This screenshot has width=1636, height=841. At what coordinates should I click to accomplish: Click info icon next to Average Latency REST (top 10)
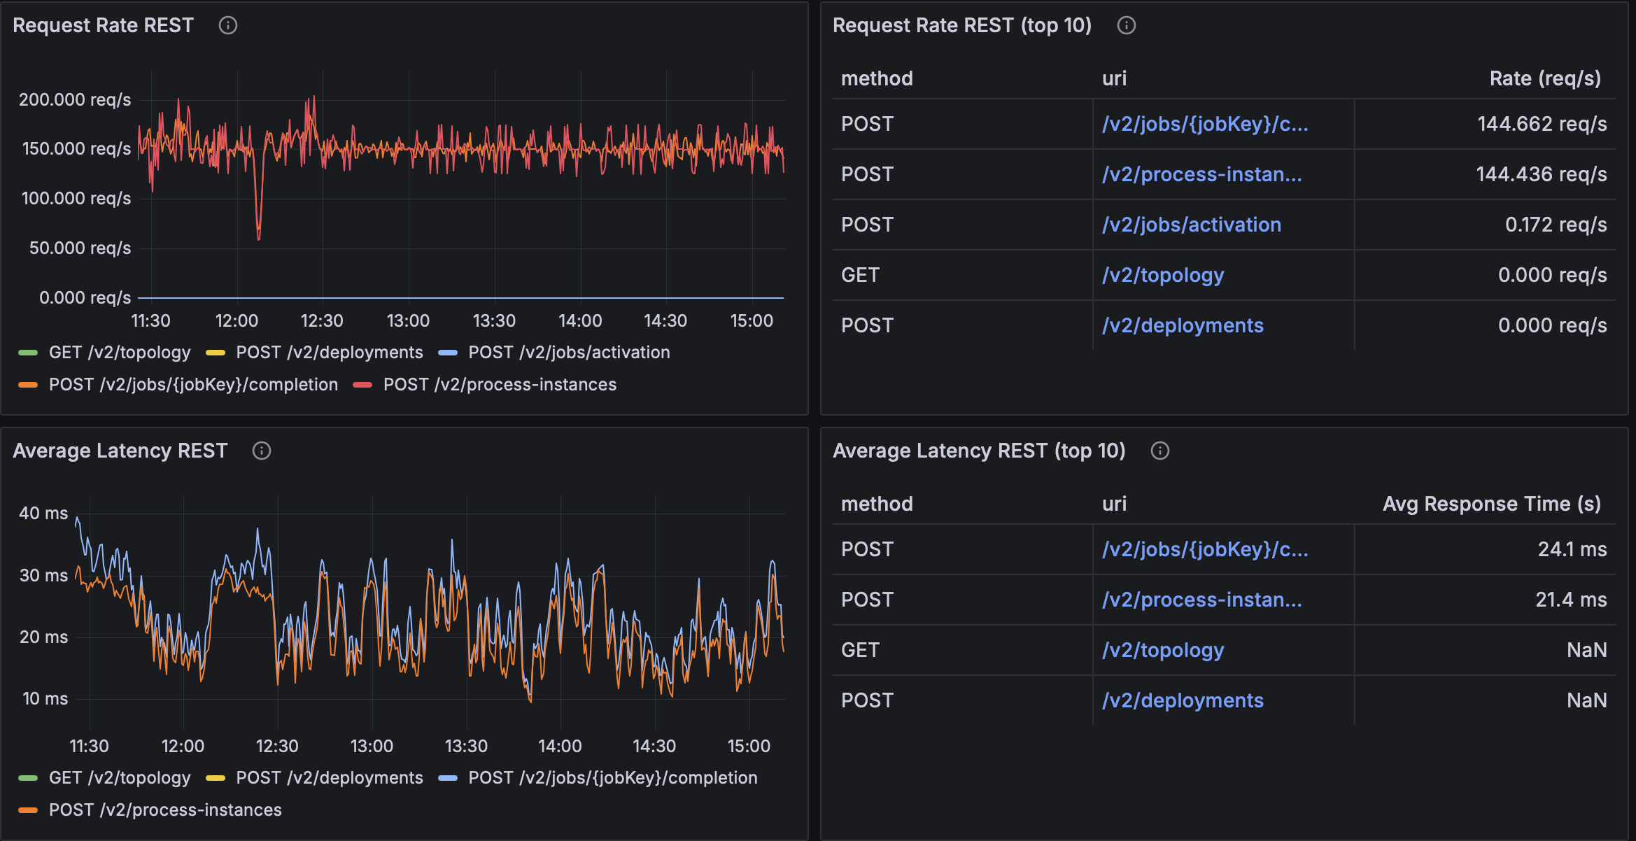pyautogui.click(x=1159, y=451)
